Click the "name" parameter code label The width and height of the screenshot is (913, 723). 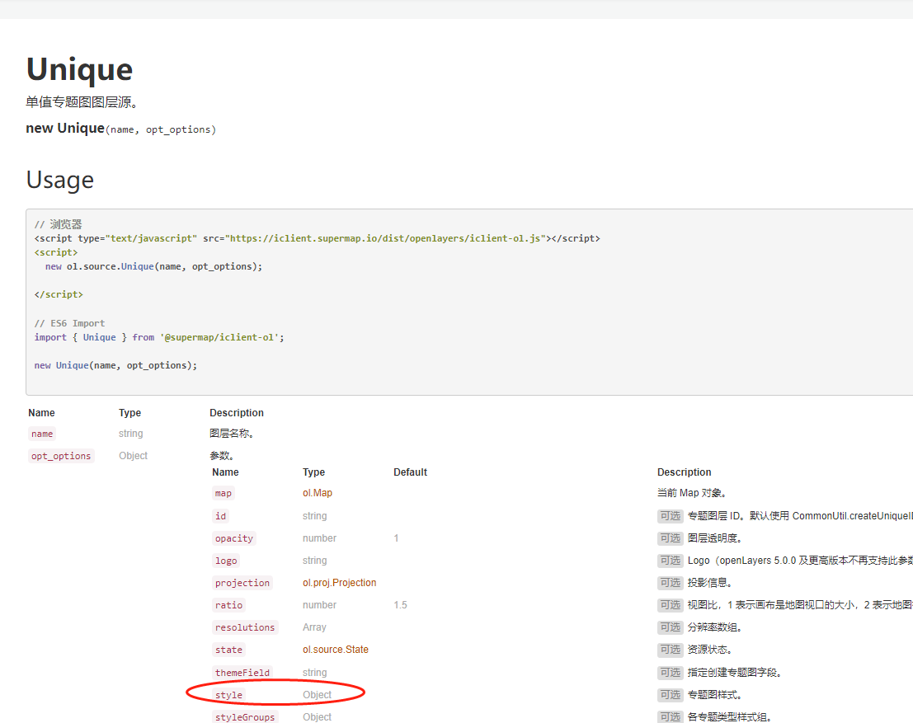coord(42,434)
